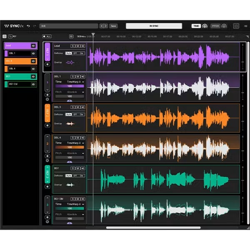
Task: Open the 500ms zoom dropdown
Action: [x=82, y=37]
